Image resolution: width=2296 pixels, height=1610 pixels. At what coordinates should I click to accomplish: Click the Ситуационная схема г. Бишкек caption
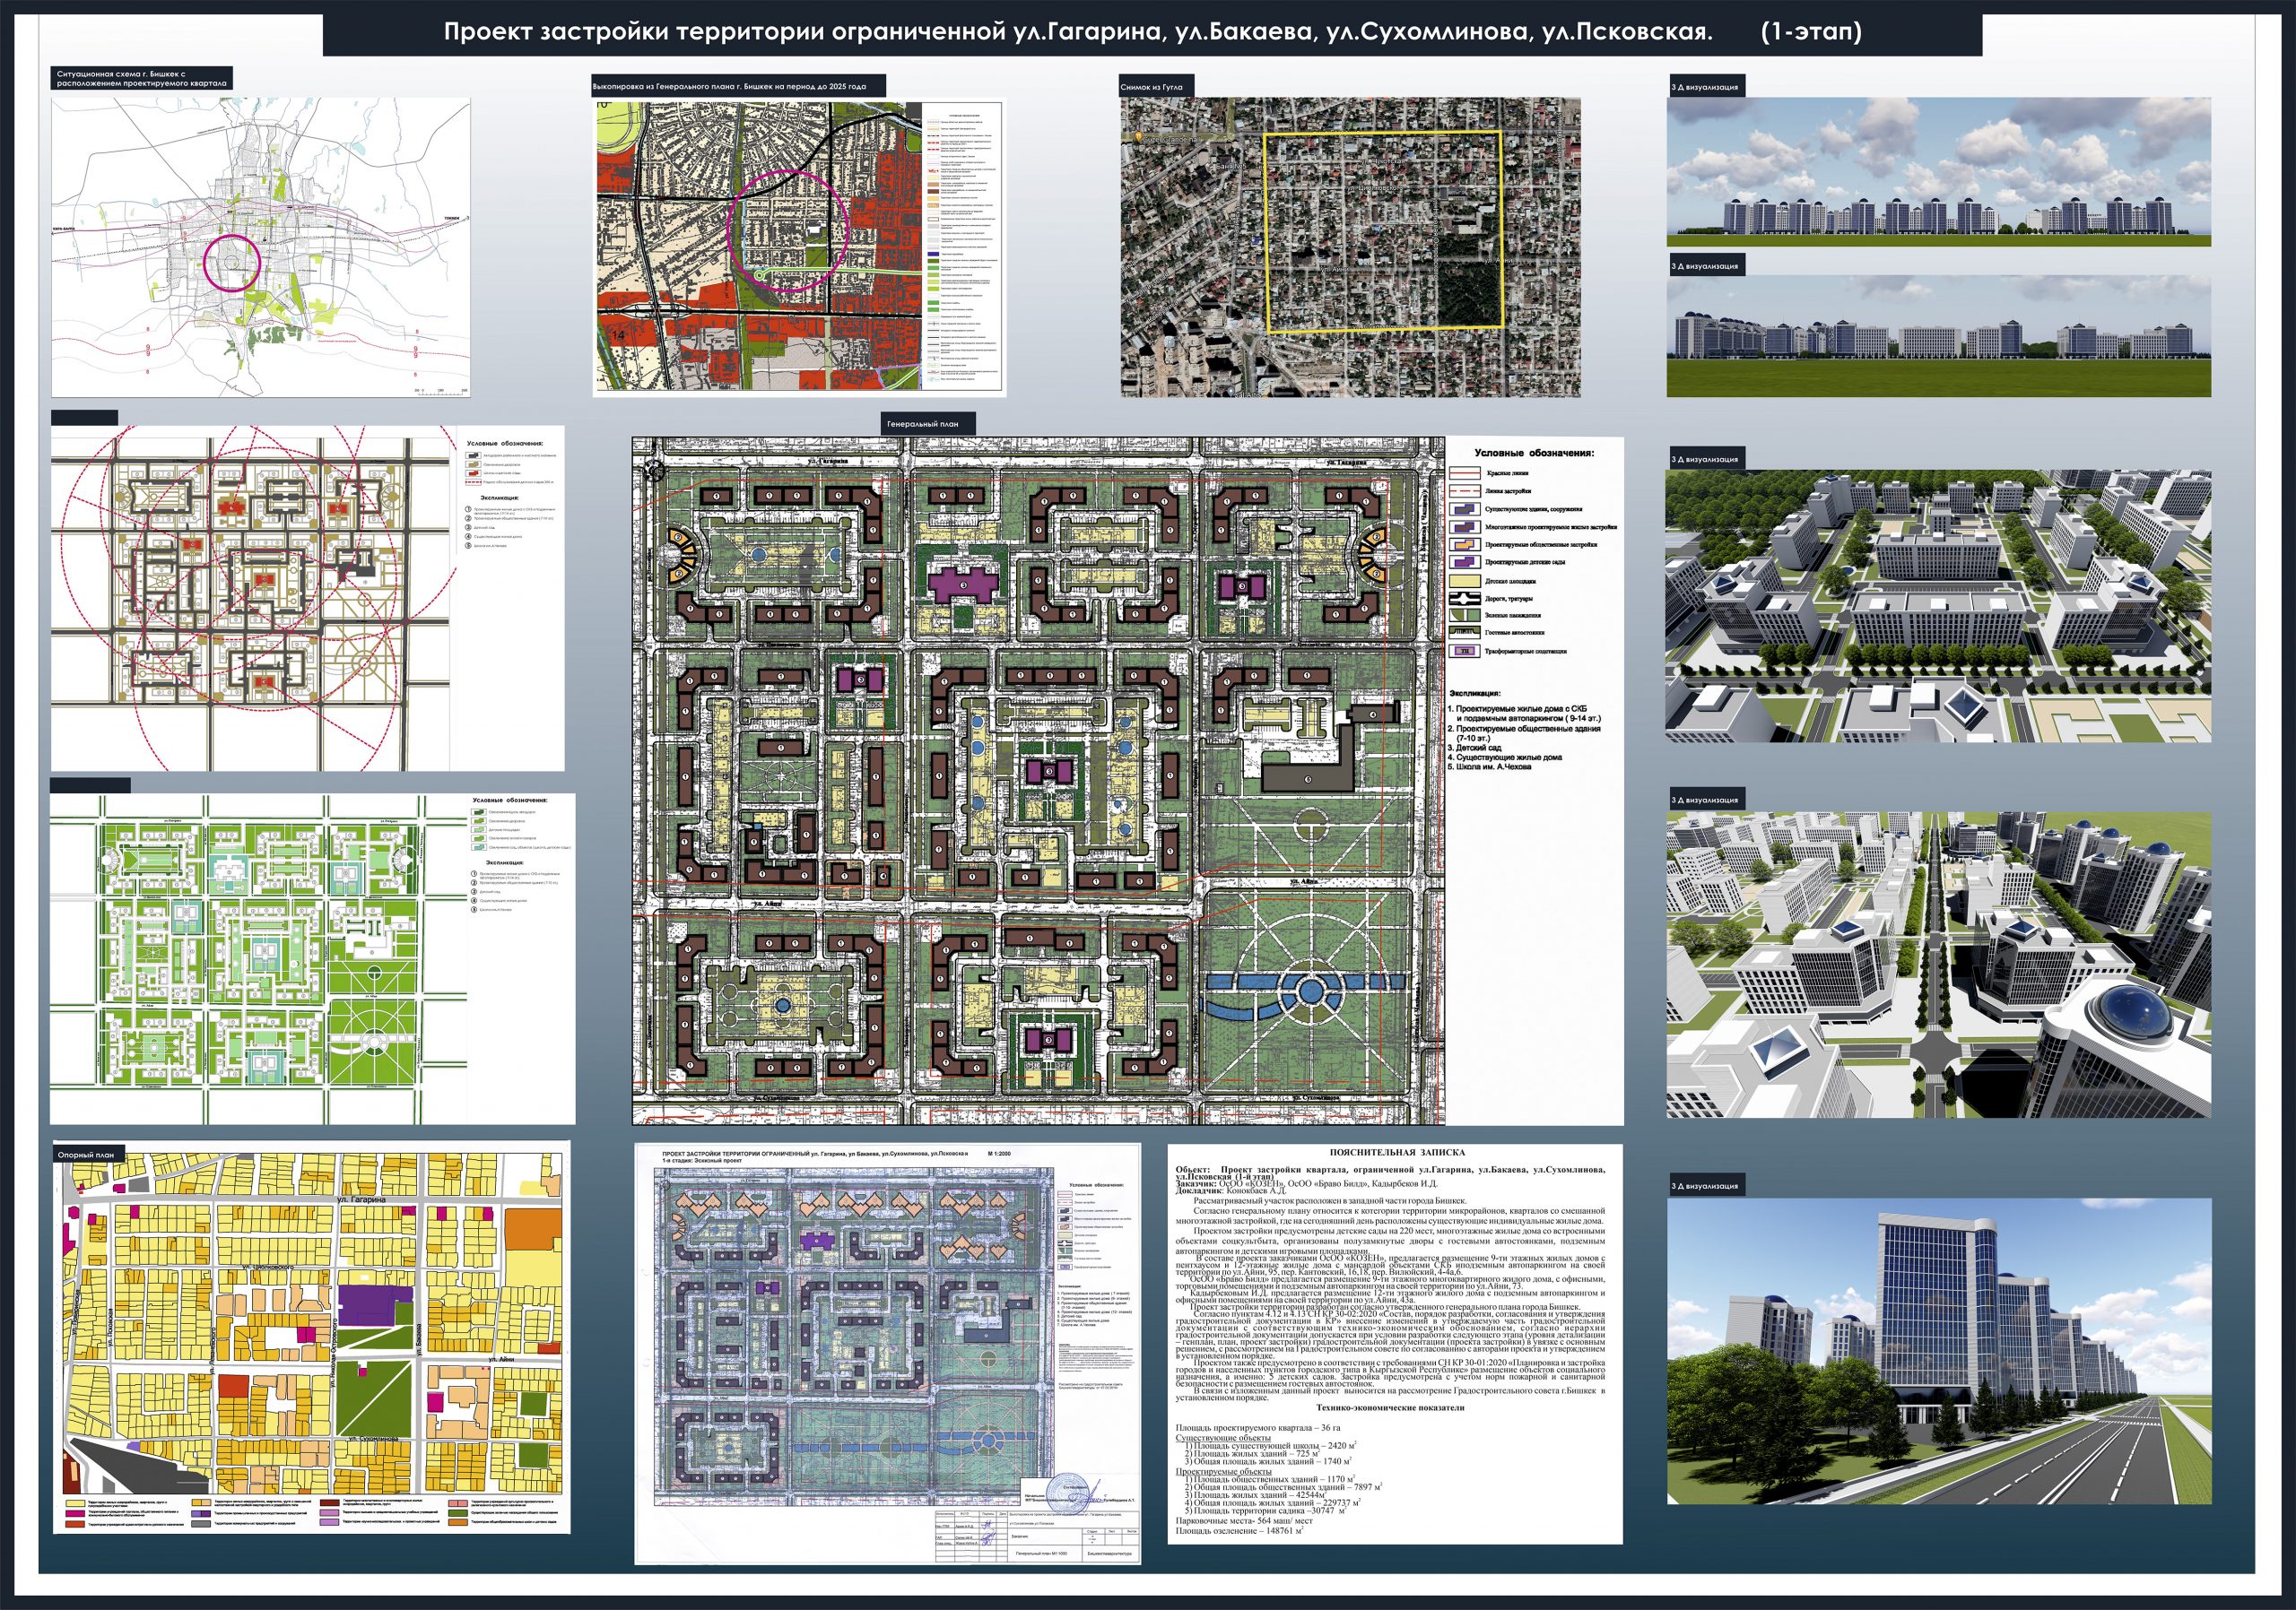142,79
